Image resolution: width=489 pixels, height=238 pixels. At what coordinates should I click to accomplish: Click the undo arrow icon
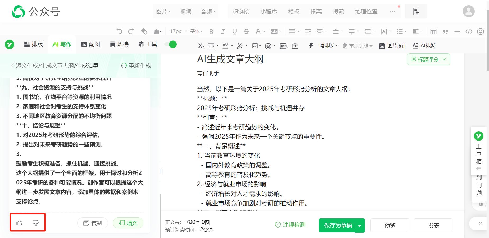point(119,31)
